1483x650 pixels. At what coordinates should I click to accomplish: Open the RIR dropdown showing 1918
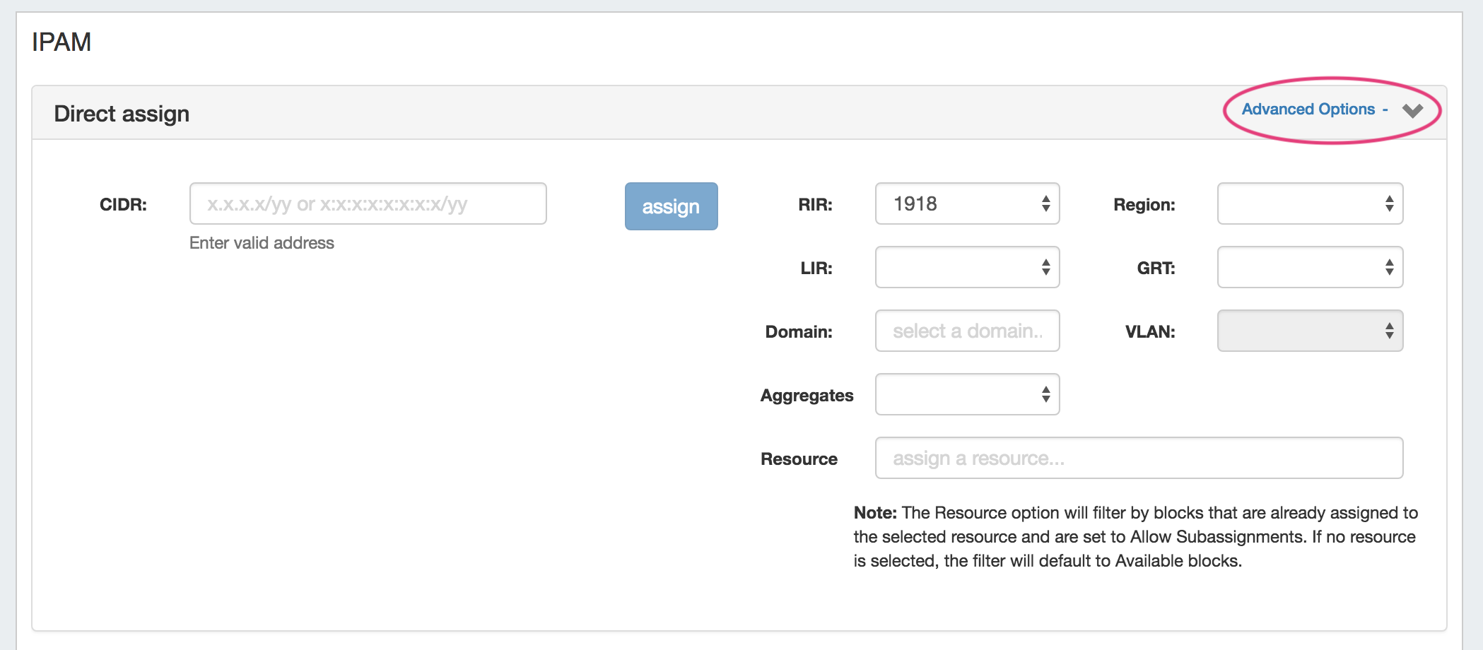pos(967,204)
